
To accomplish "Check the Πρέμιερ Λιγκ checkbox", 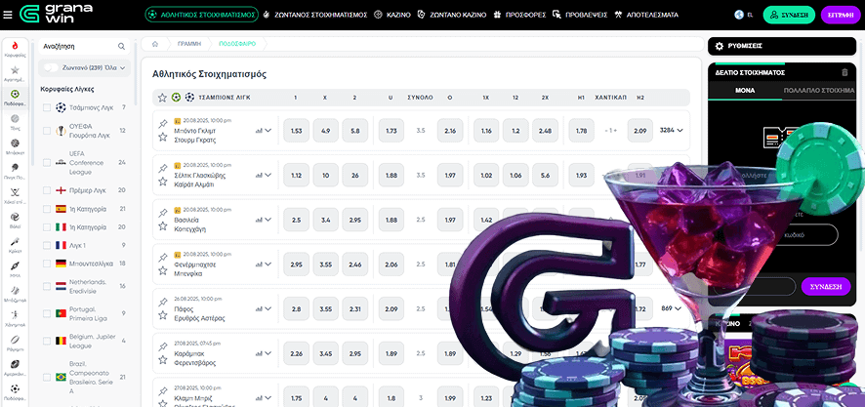I will [x=47, y=190].
